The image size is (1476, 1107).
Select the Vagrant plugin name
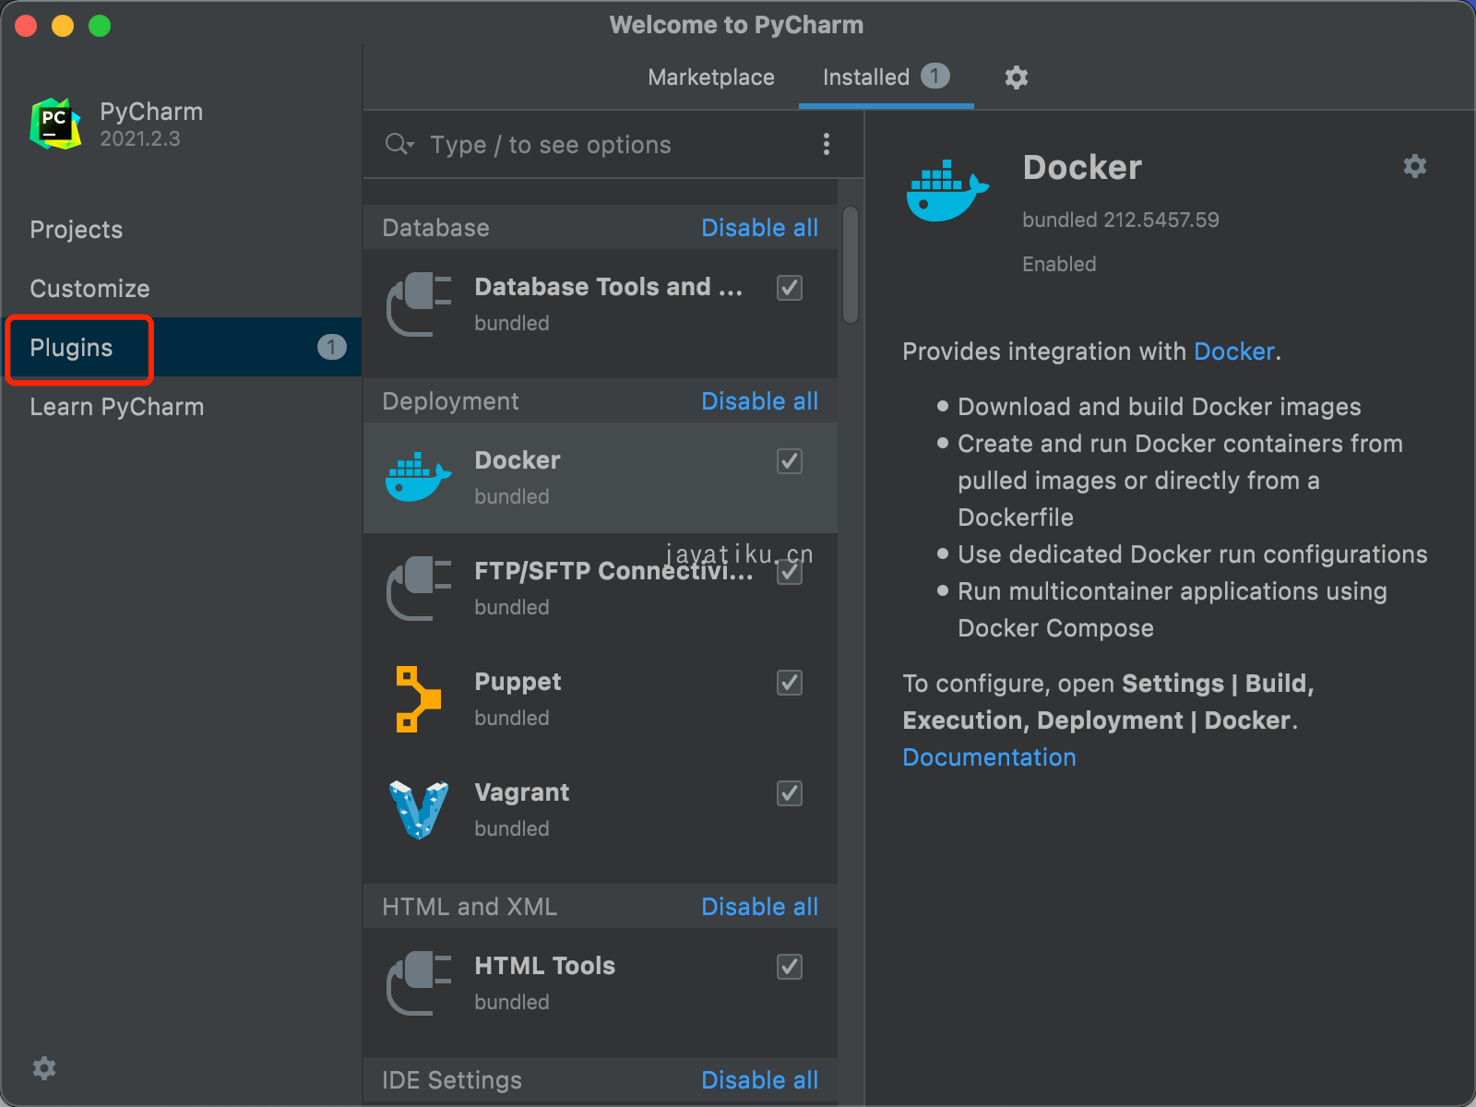click(x=522, y=792)
